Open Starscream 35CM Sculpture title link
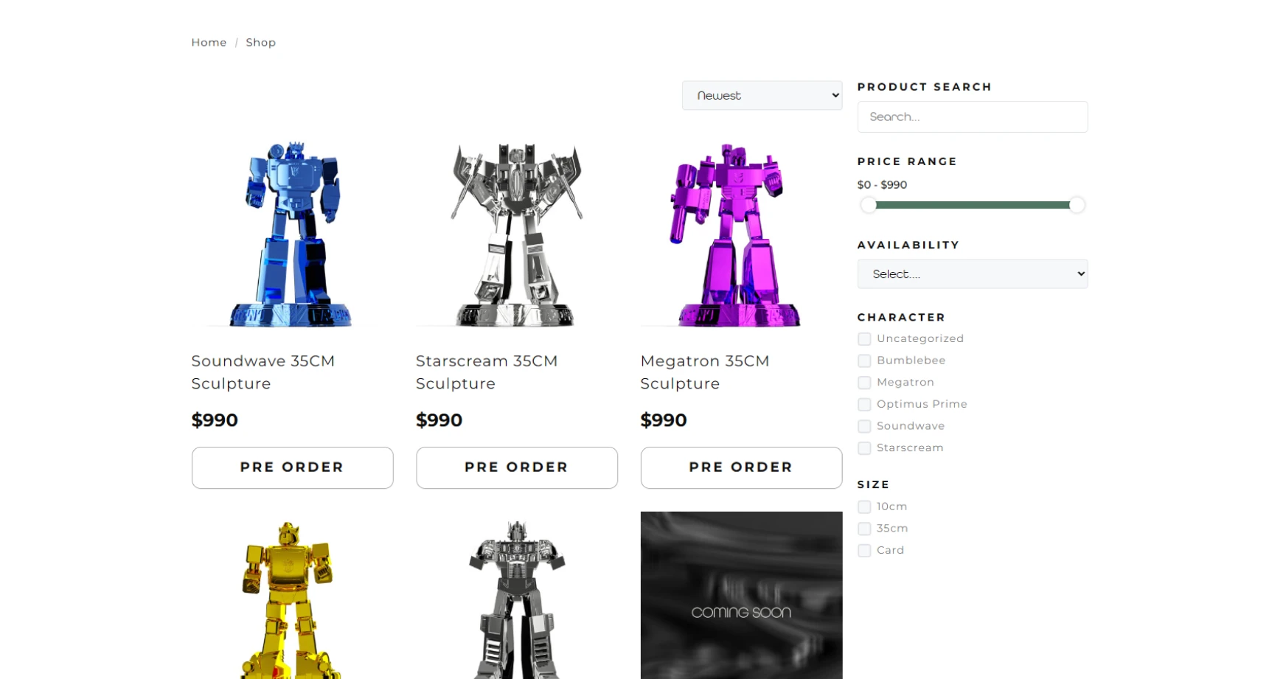 click(487, 372)
